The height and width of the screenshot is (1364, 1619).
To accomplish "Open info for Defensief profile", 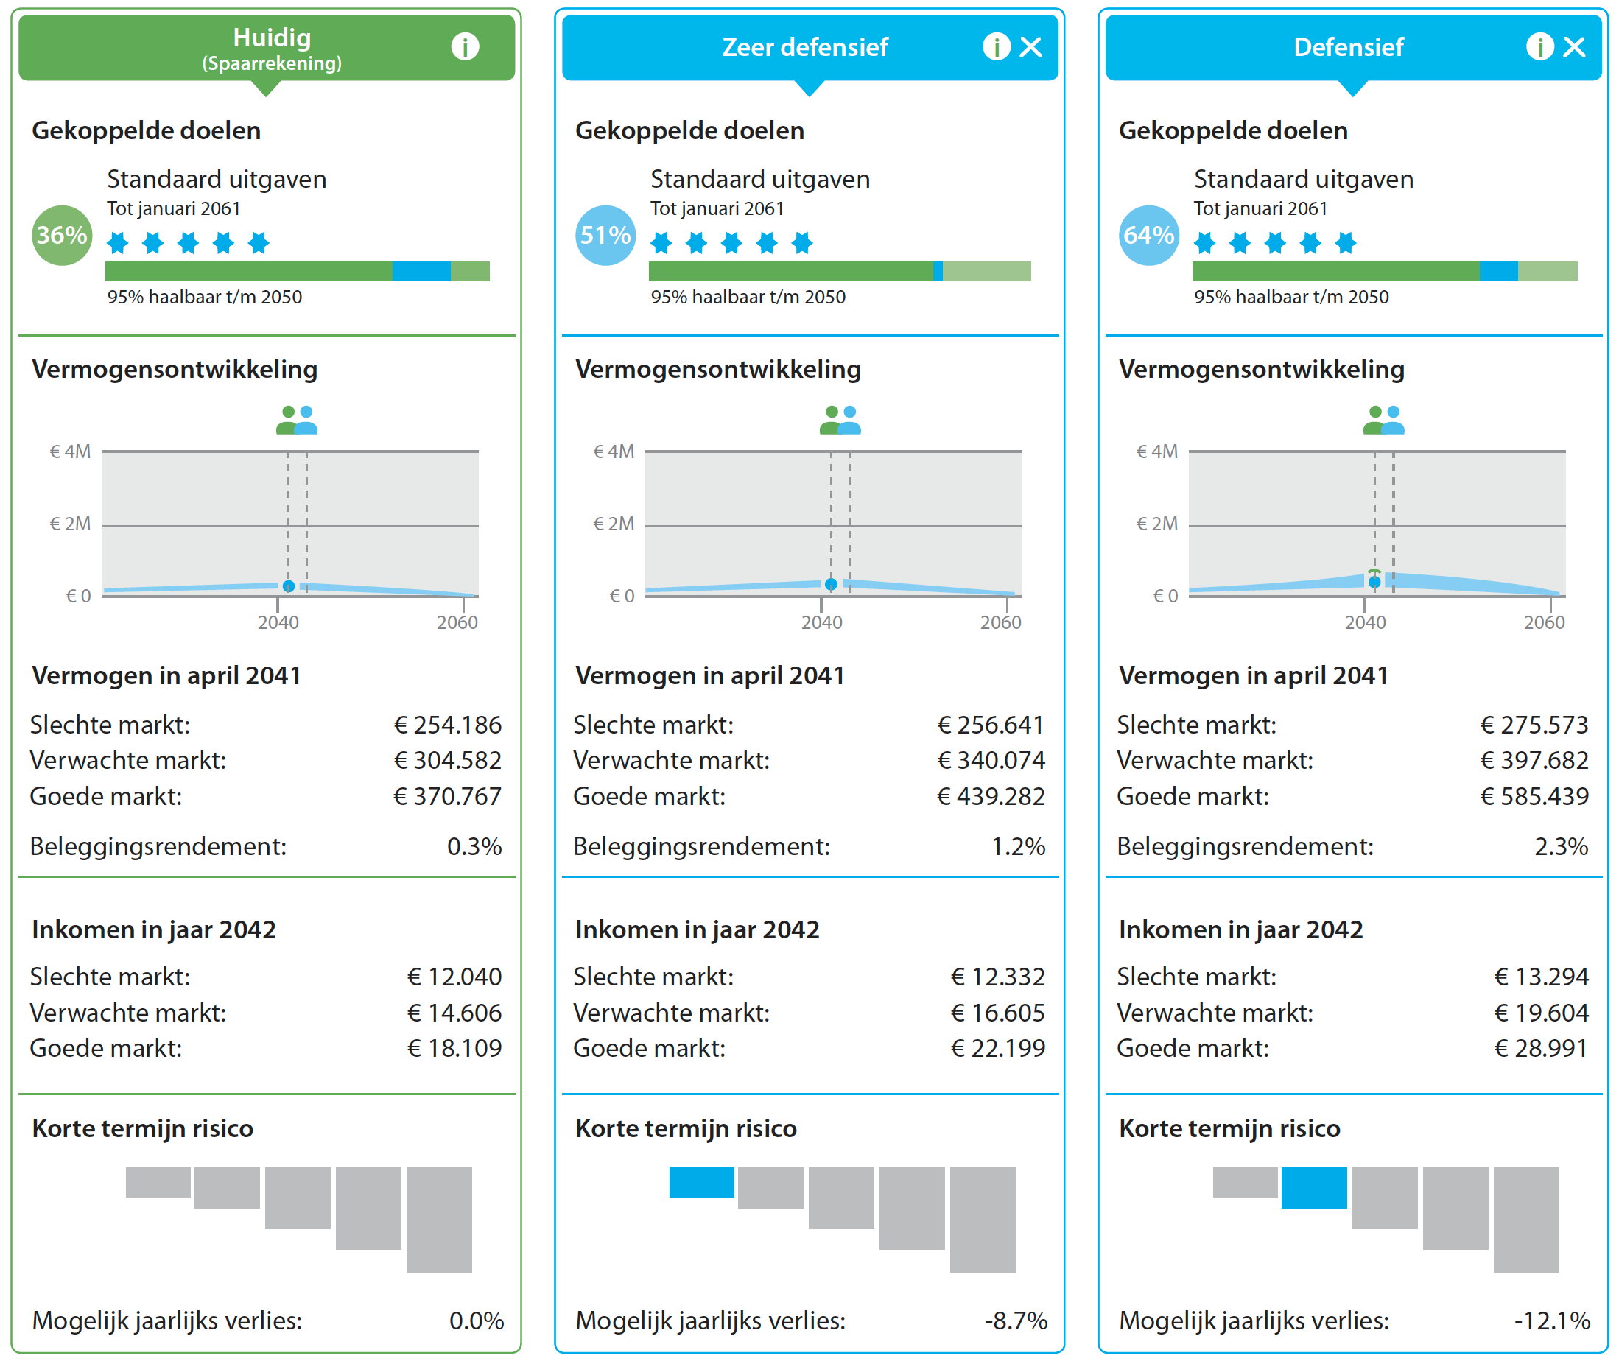I will [1539, 46].
